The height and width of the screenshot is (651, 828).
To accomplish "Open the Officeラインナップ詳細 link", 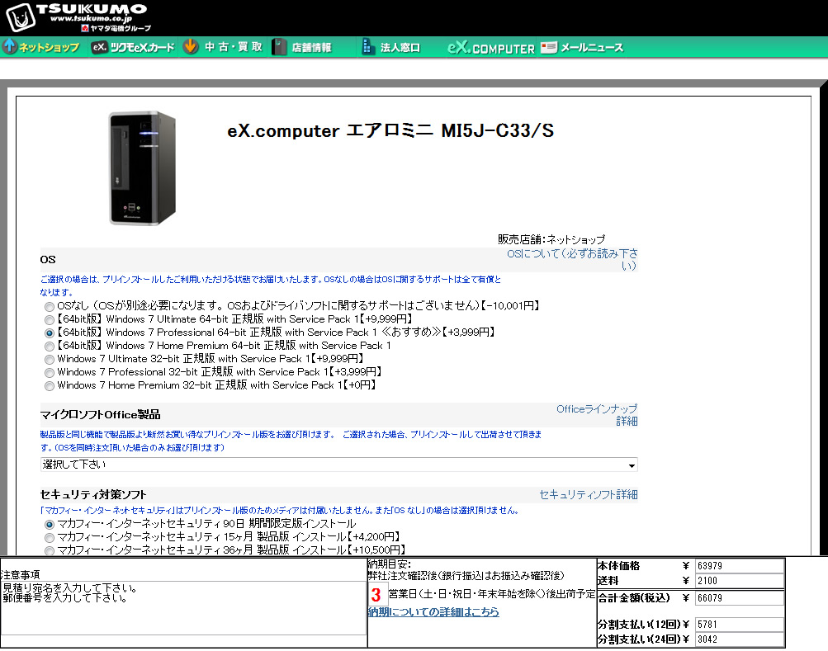I will (x=597, y=414).
